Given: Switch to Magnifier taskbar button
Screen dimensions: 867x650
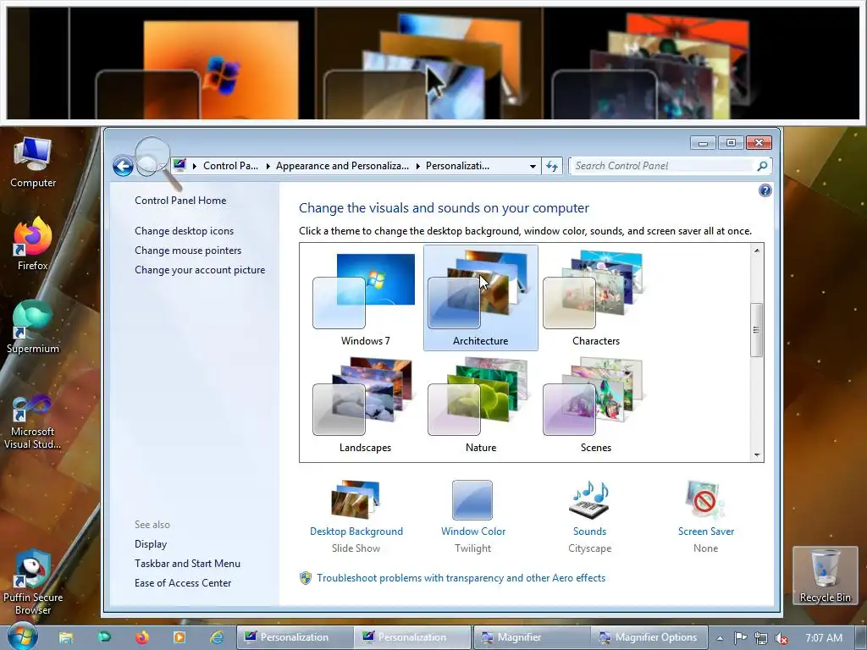Looking at the screenshot, I should click(531, 637).
